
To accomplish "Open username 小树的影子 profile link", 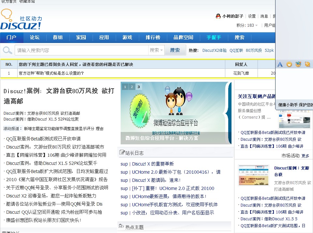I will pos(233,16).
